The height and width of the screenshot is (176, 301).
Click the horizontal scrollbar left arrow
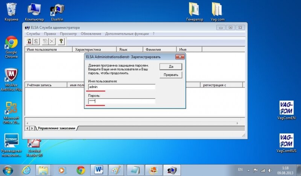[27, 123]
